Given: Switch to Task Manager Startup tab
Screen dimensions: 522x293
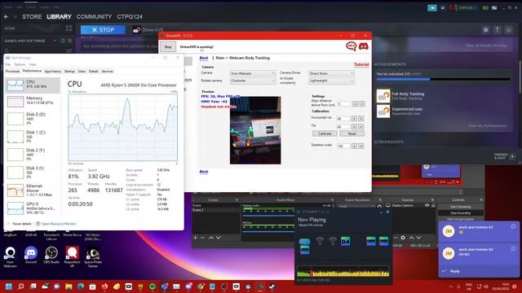Looking at the screenshot, I should [x=69, y=71].
